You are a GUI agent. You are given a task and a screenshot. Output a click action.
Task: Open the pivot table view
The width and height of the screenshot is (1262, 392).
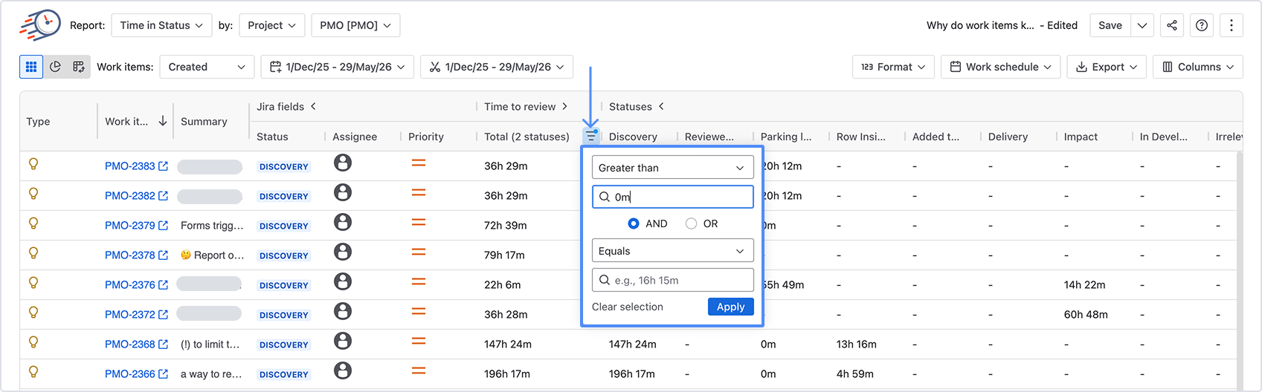click(79, 67)
